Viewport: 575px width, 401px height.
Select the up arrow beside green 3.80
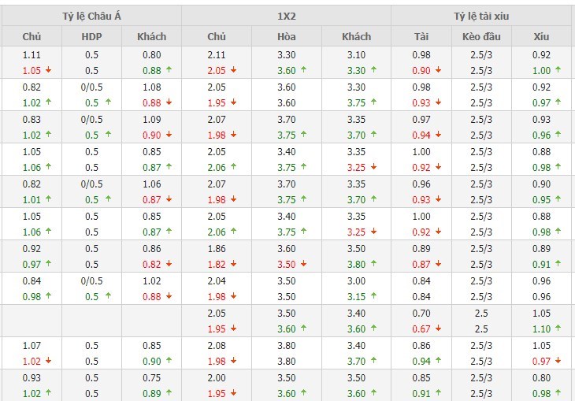click(x=373, y=264)
